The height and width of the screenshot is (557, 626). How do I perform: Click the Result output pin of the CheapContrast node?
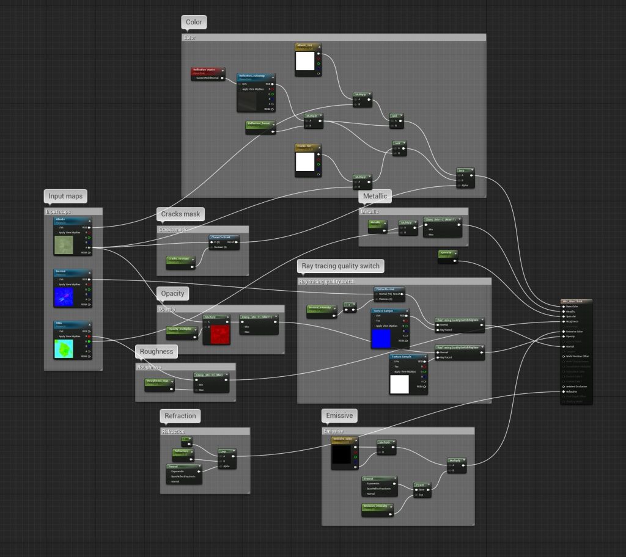tap(237, 242)
